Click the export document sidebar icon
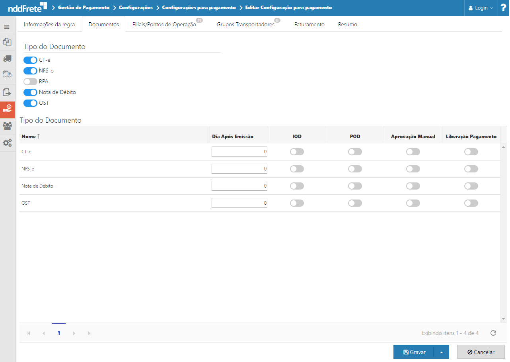The image size is (510, 362). tap(7, 92)
